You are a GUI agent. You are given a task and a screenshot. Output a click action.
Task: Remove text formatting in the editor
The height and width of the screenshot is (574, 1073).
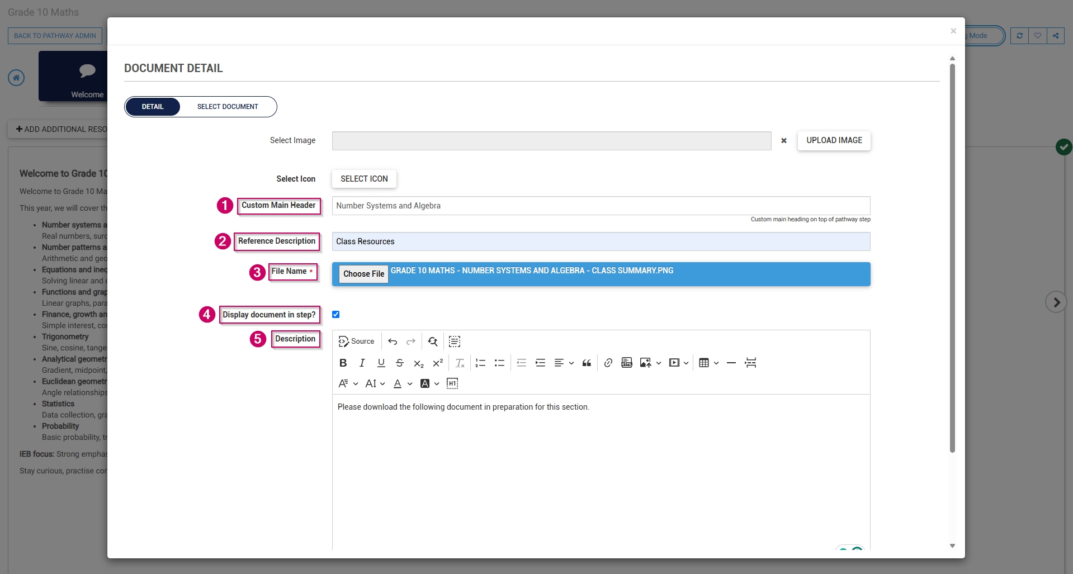pyautogui.click(x=460, y=363)
